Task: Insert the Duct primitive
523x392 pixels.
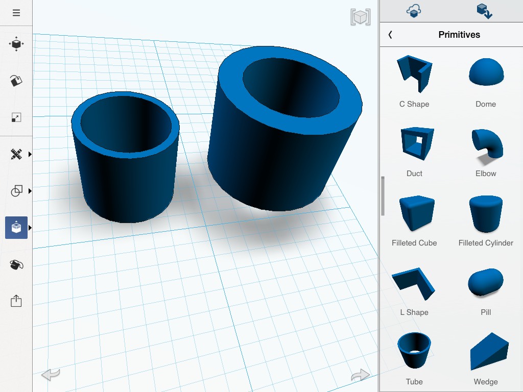Action: [414, 151]
